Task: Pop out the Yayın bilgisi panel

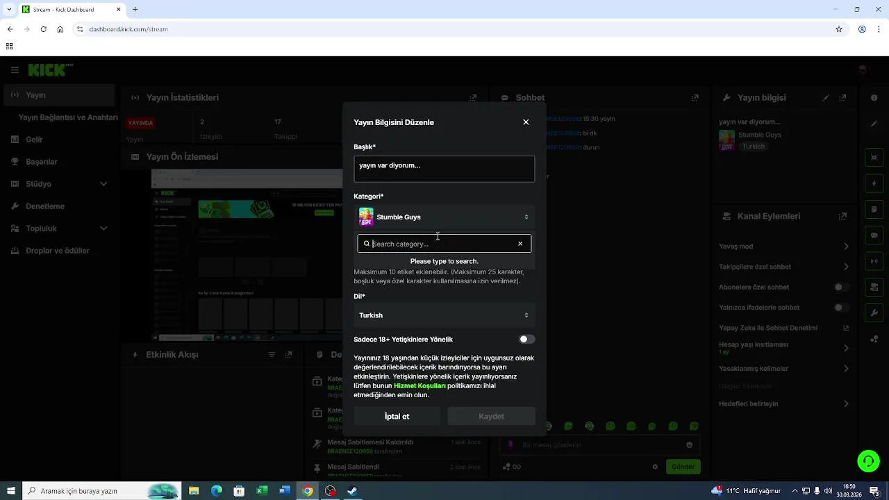Action: (x=842, y=98)
